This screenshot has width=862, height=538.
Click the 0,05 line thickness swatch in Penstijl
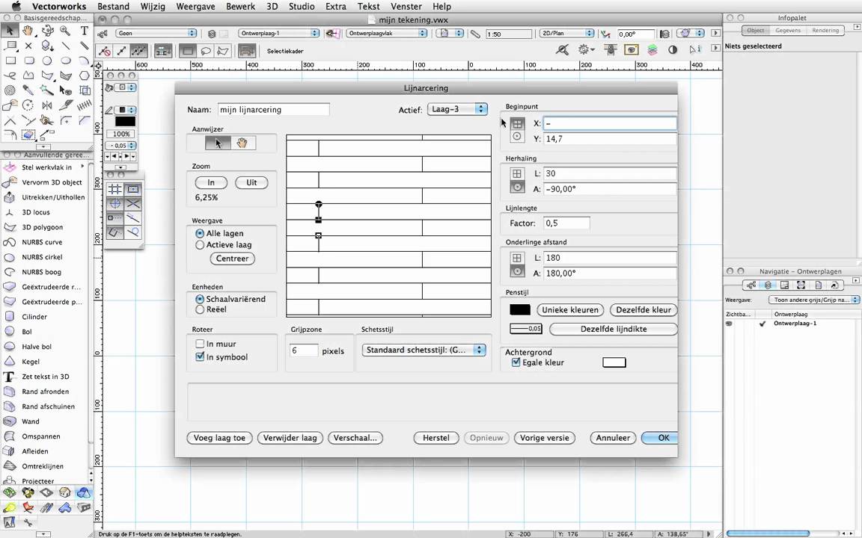[525, 329]
